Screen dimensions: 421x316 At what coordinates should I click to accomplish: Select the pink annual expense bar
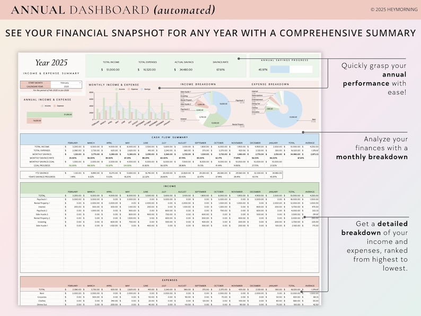coord(34,121)
